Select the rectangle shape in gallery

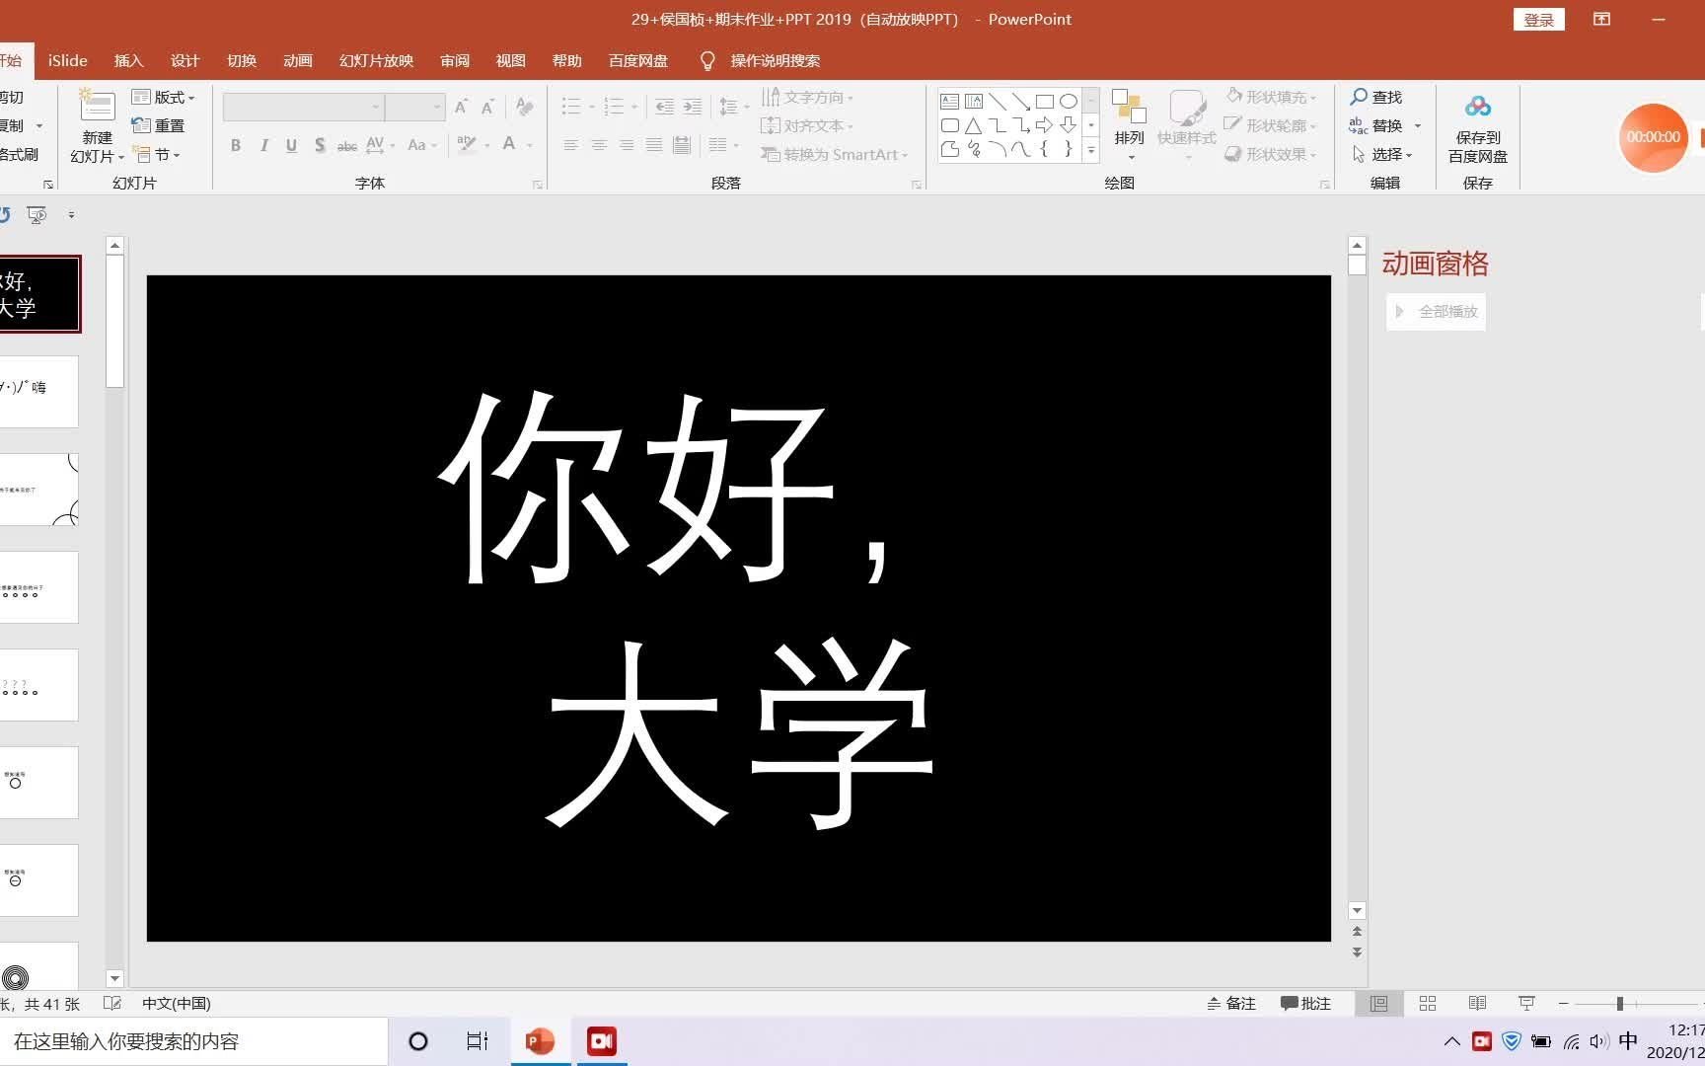tap(1045, 101)
